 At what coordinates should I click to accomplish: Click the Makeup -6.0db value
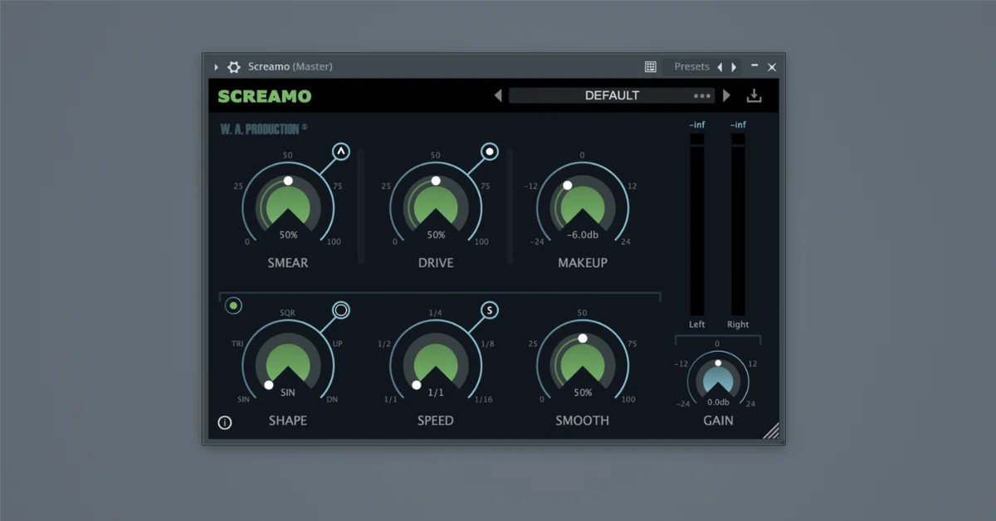coord(583,235)
